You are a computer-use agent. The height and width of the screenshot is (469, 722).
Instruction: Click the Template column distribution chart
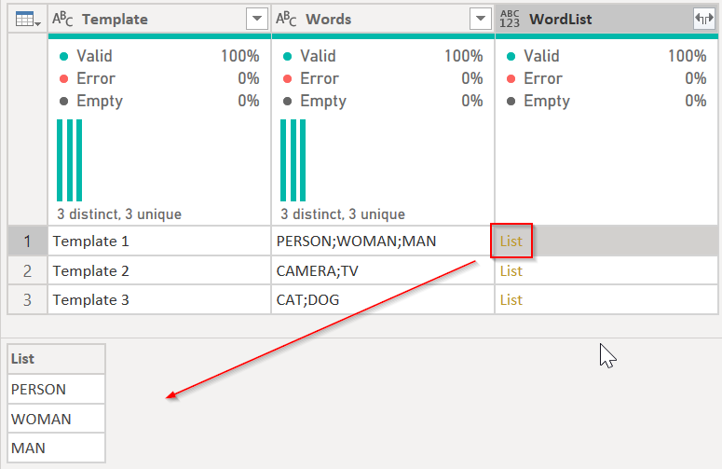[70, 160]
